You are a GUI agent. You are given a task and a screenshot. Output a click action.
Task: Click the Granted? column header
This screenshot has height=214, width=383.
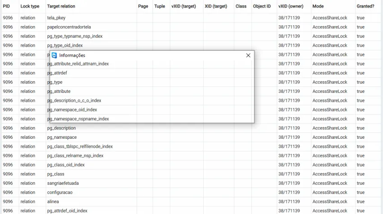pyautogui.click(x=365, y=6)
